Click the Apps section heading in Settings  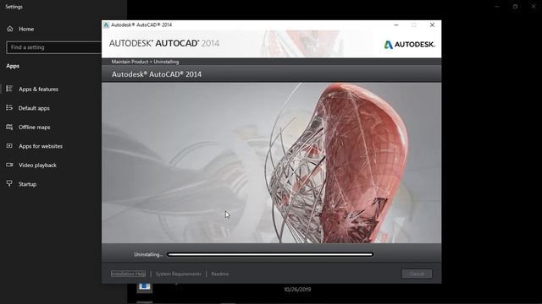click(13, 66)
